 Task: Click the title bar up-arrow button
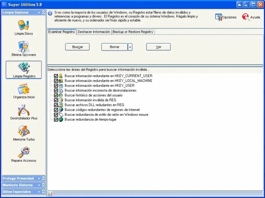coord(239,5)
